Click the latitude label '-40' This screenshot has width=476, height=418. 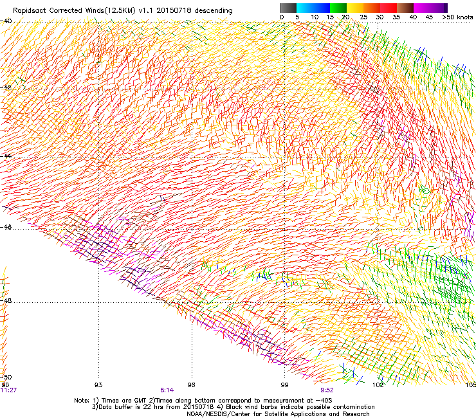6,21
